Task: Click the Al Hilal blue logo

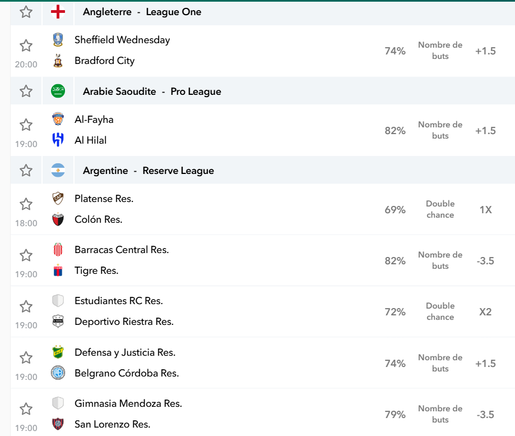Action: pos(58,140)
